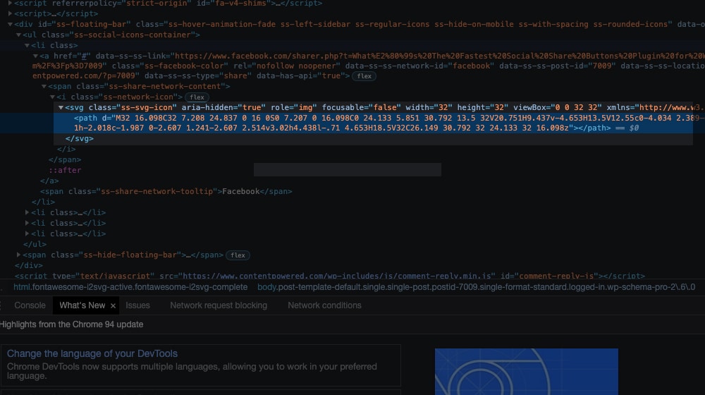The image size is (705, 395).
Task: Click the closing </i> tag row
Action: [x=66, y=149]
